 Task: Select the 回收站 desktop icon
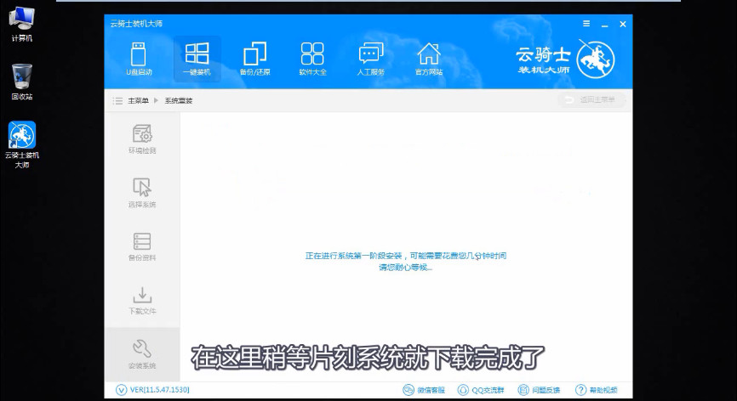point(22,82)
